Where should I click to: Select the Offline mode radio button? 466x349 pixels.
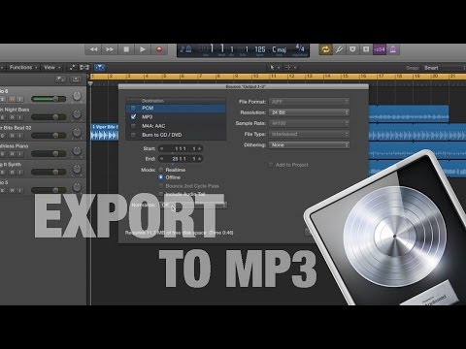tap(161, 177)
